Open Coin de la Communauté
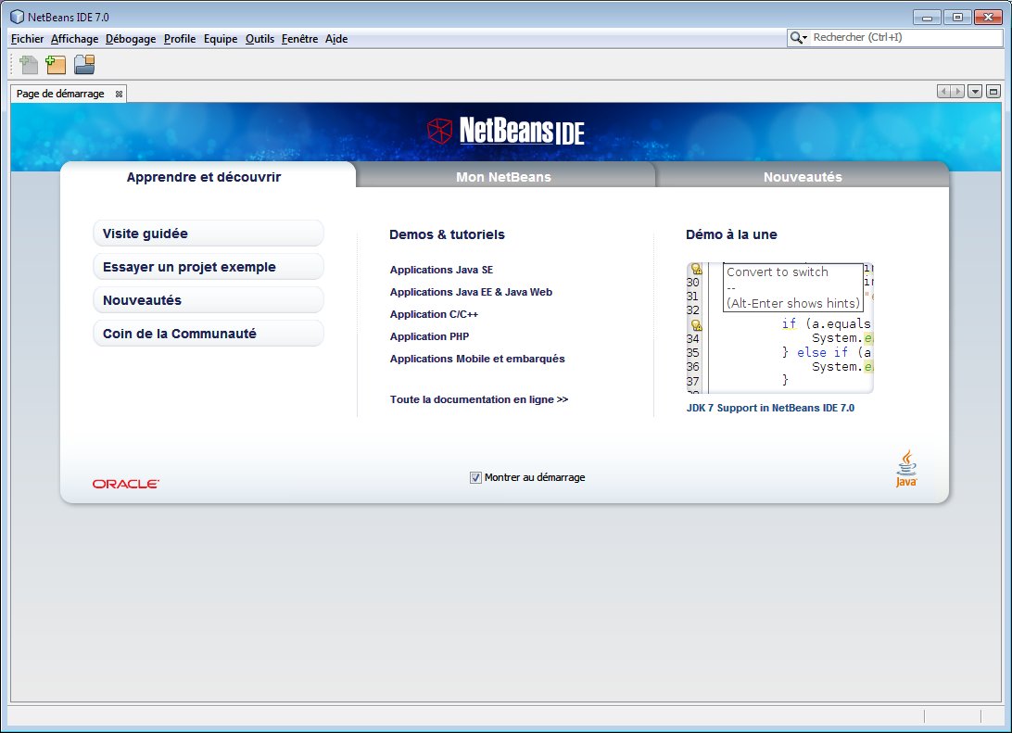 209,334
